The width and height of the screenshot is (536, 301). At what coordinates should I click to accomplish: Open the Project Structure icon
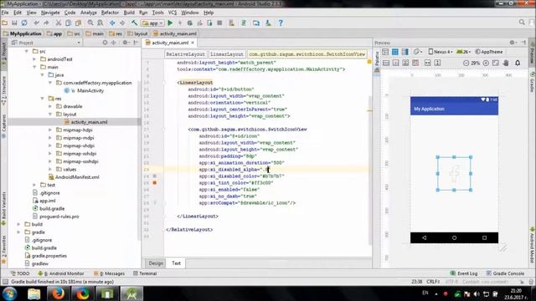[256, 23]
